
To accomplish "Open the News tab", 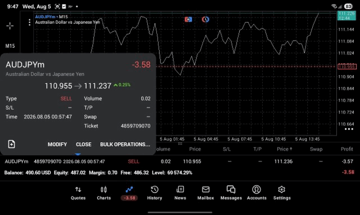I will pyautogui.click(x=180, y=193).
